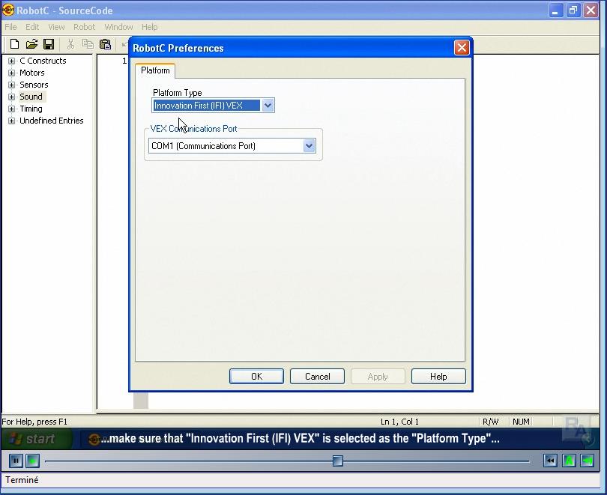The height and width of the screenshot is (495, 607).
Task: Click the 'Terminé' browser status text
Action: pos(22,480)
